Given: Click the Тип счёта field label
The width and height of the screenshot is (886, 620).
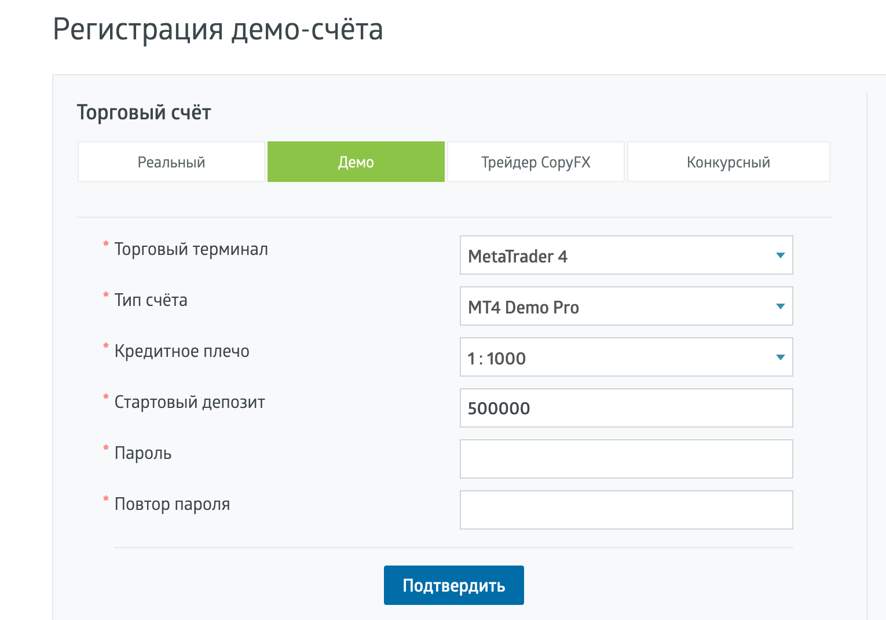Looking at the screenshot, I should pos(151,300).
